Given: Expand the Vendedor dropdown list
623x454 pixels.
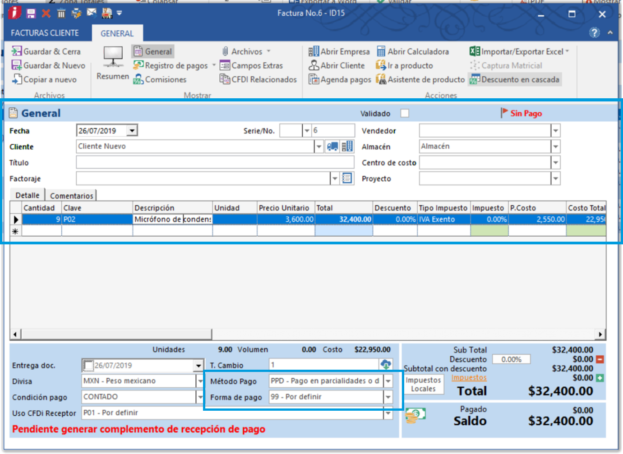Looking at the screenshot, I should click(x=555, y=131).
